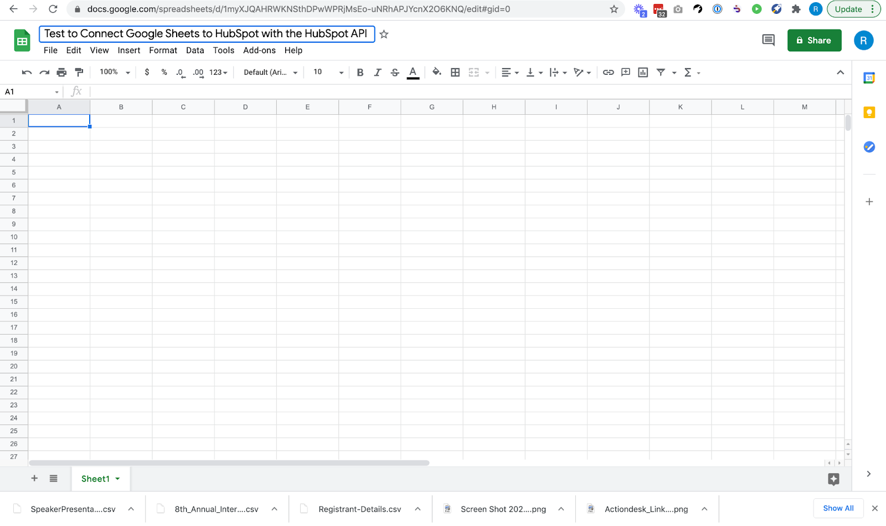Open Google Tasks side panel icon
The image size is (886, 526).
point(869,147)
